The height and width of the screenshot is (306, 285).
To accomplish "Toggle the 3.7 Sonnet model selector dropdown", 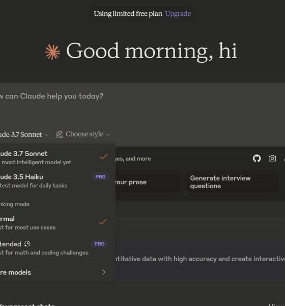I will point(24,135).
